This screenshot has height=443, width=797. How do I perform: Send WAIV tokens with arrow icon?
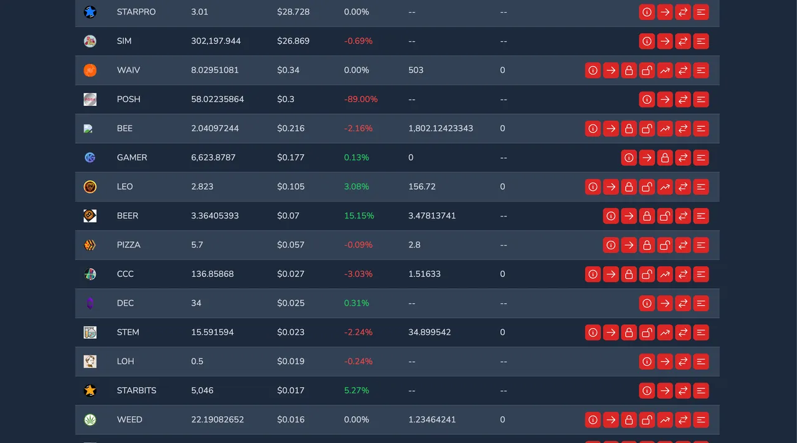click(x=611, y=70)
